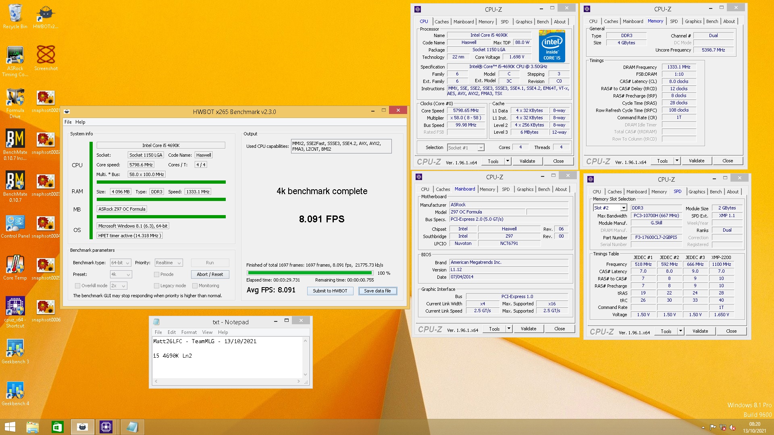Open the Screenshot desktop icon
The height and width of the screenshot is (435, 774).
[46, 58]
